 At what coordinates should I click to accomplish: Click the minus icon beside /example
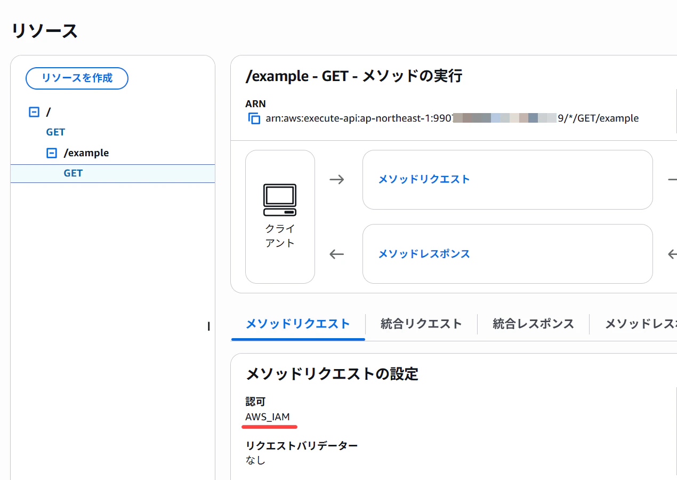51,153
